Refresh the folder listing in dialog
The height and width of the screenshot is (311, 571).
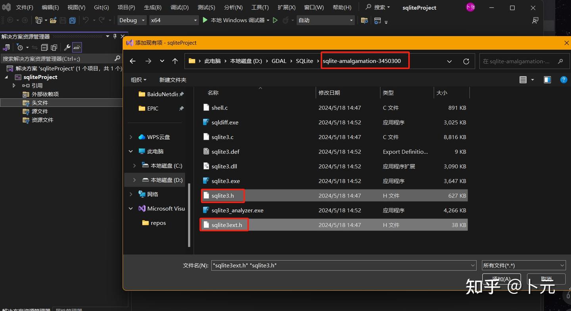466,61
